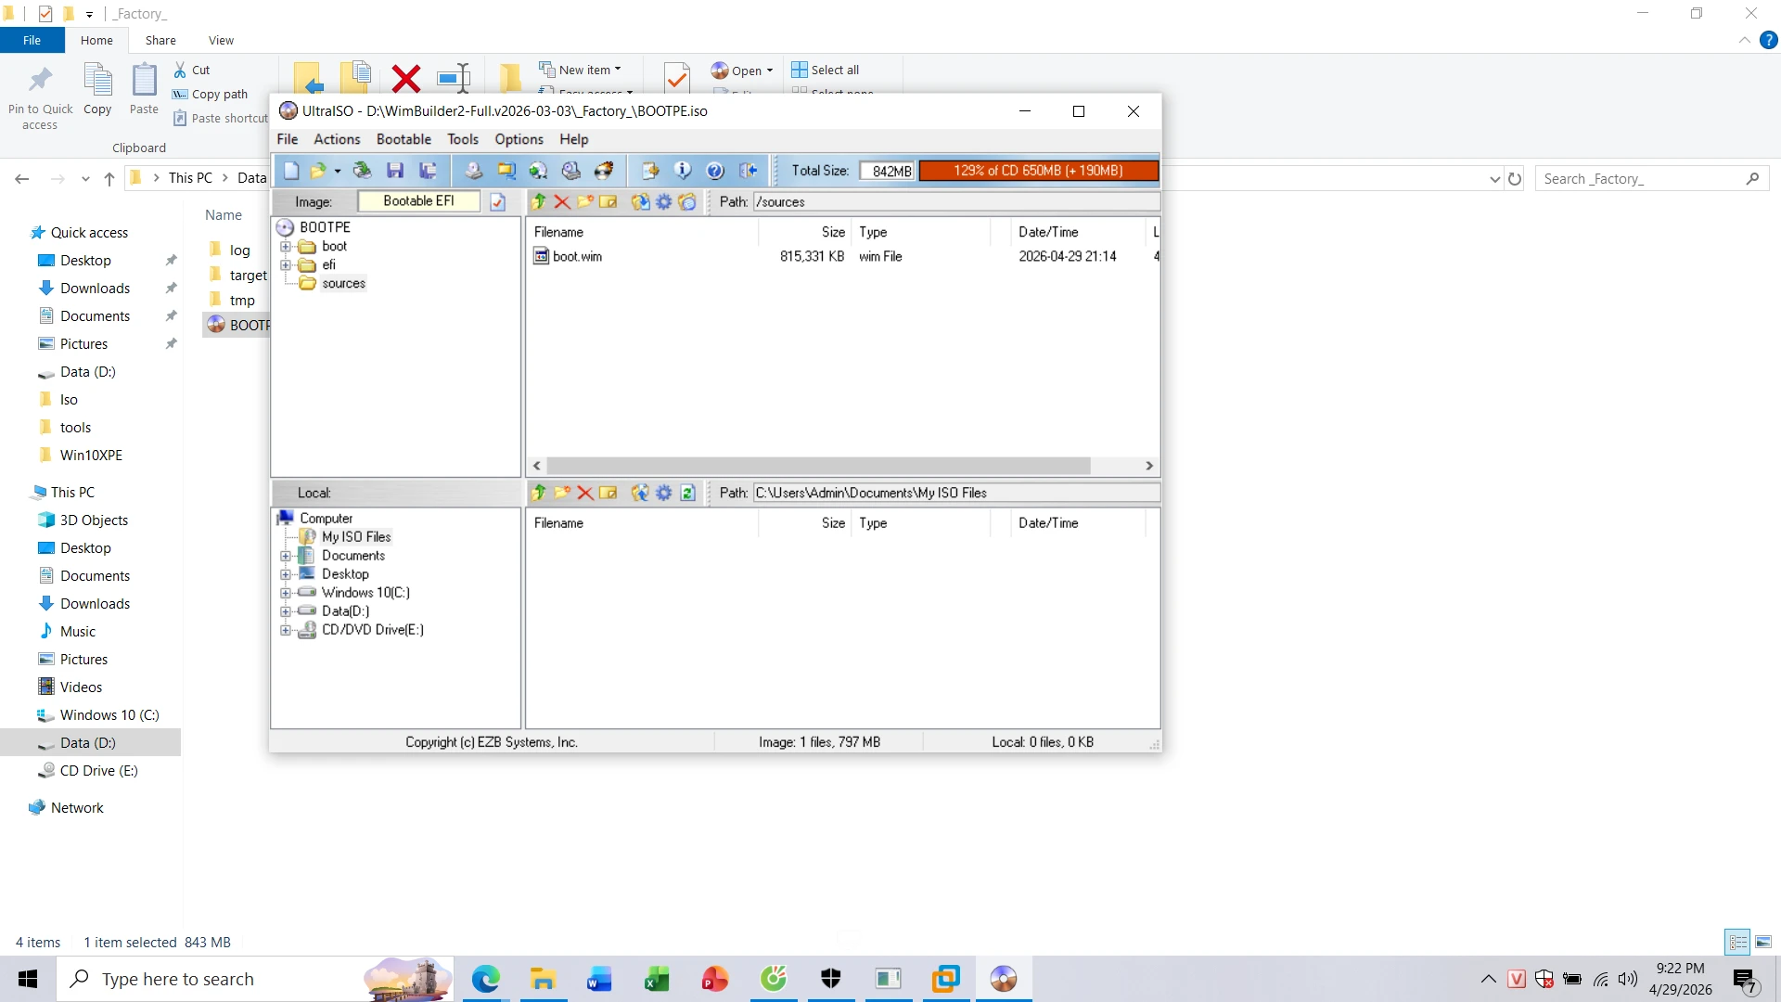1781x1002 pixels.
Task: Open the Bootable menu in UltraISO
Action: click(404, 139)
